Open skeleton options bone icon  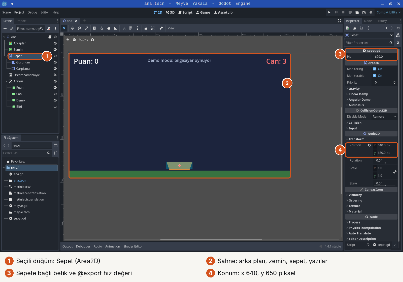click(161, 28)
